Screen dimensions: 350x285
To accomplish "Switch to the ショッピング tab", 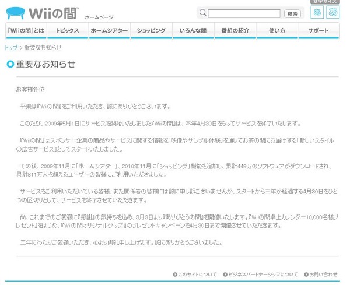I will click(x=151, y=31).
